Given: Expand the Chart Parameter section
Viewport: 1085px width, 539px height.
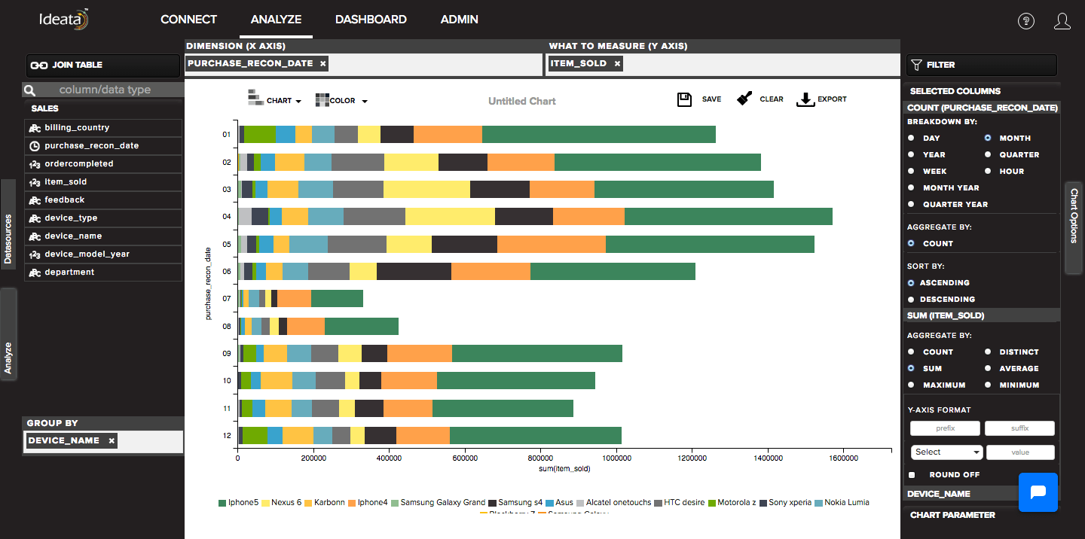Looking at the screenshot, I should [x=981, y=516].
